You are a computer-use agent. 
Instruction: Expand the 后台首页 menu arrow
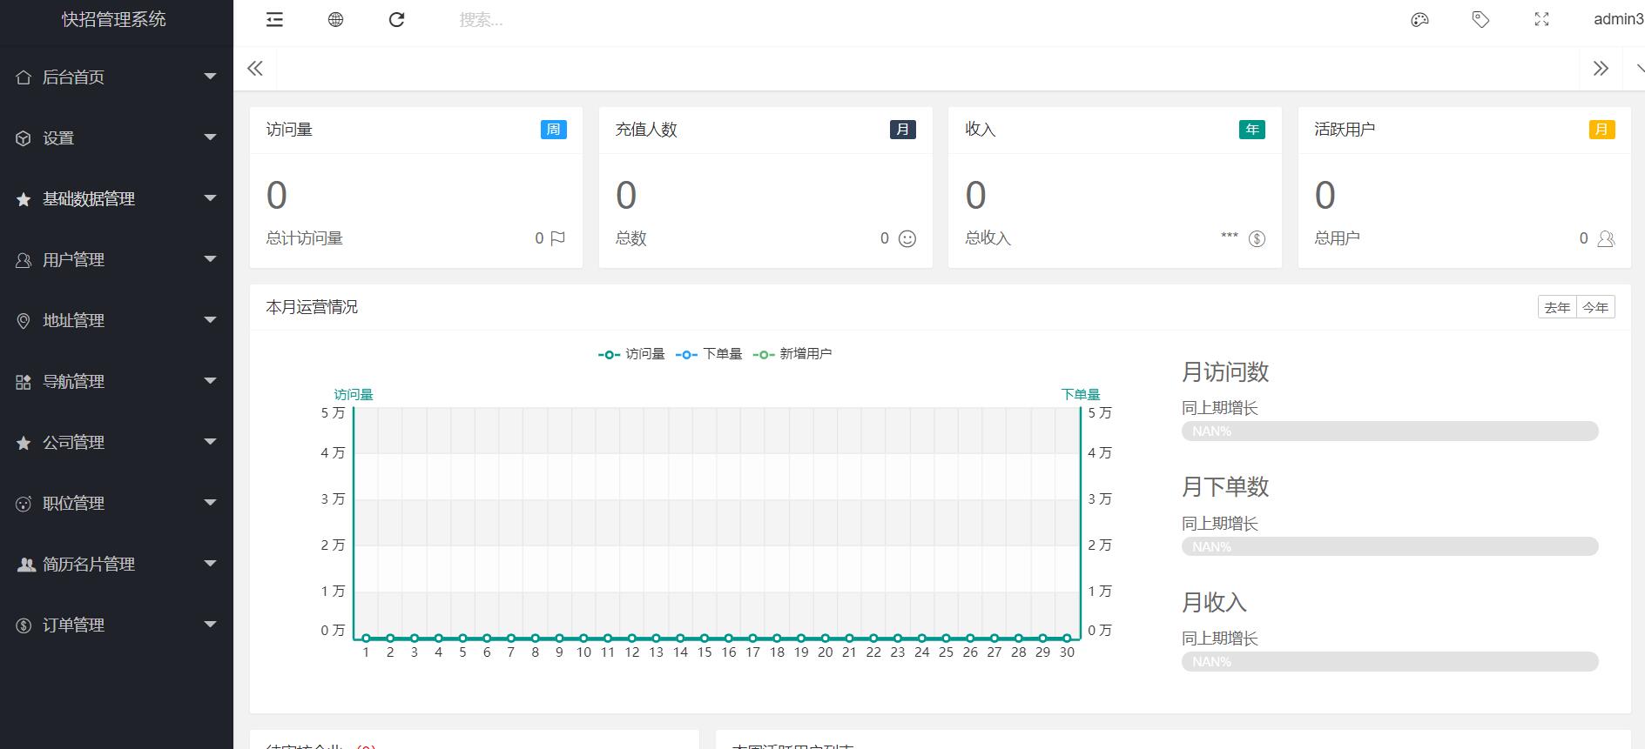[210, 77]
